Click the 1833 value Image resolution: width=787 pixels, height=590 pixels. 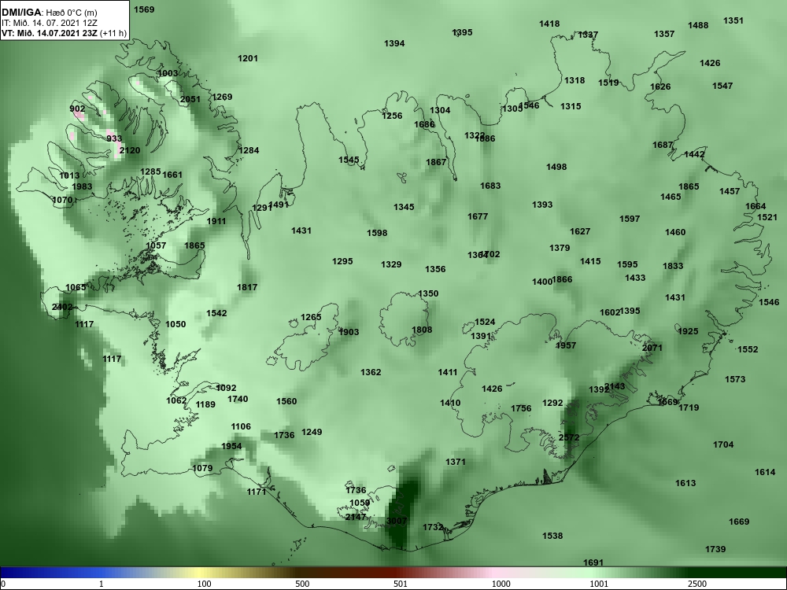tap(673, 266)
